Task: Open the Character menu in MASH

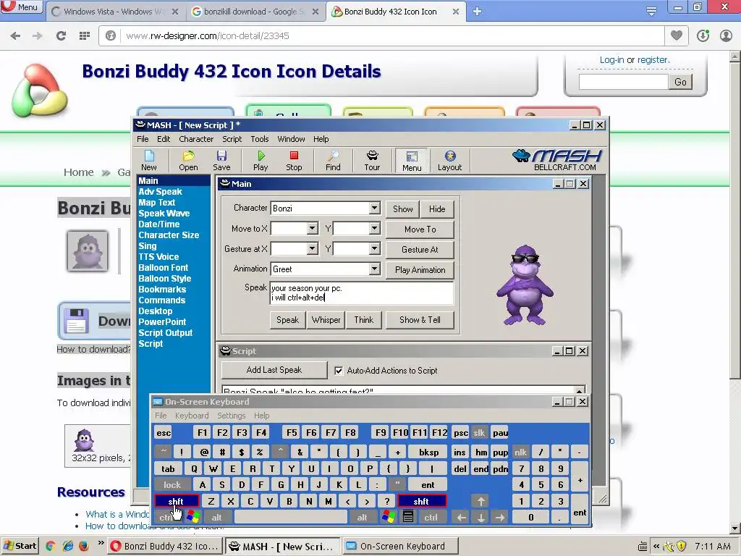Action: pos(196,139)
